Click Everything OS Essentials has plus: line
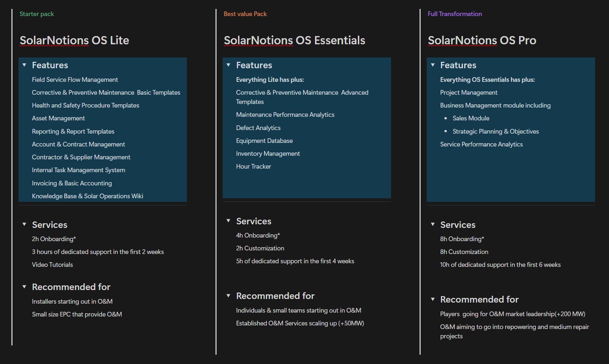The image size is (609, 364). (x=487, y=80)
